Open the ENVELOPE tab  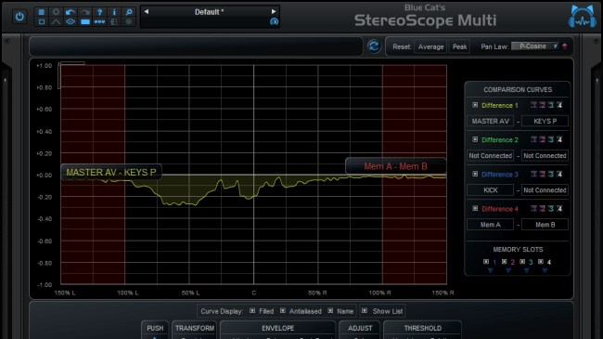click(x=277, y=329)
